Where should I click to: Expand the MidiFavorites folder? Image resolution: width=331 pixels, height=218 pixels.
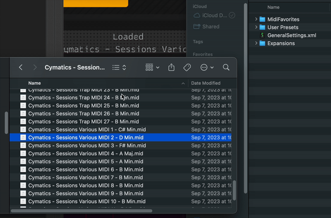pos(256,19)
